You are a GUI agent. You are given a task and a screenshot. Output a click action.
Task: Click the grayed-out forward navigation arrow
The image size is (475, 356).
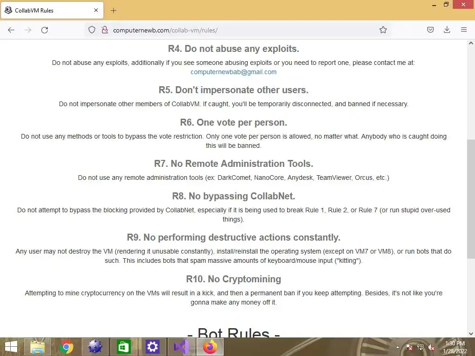tap(28, 30)
